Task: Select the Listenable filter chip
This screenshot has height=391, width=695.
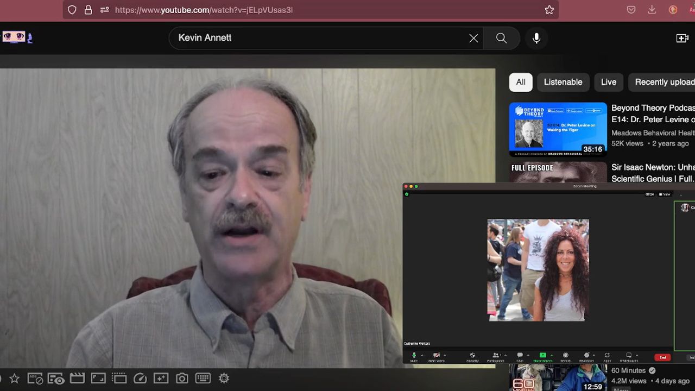Action: tap(563, 82)
